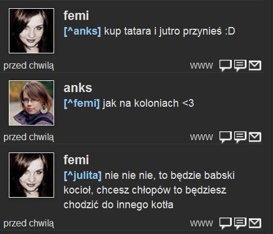The image size is (273, 234).
Task: Click the speech bubble icon on femi's last post
Action: pyautogui.click(x=225, y=223)
